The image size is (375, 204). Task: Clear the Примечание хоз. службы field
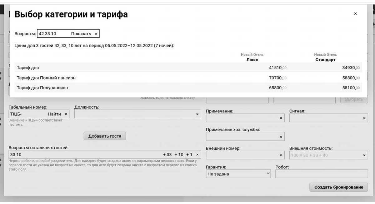pyautogui.click(x=280, y=136)
